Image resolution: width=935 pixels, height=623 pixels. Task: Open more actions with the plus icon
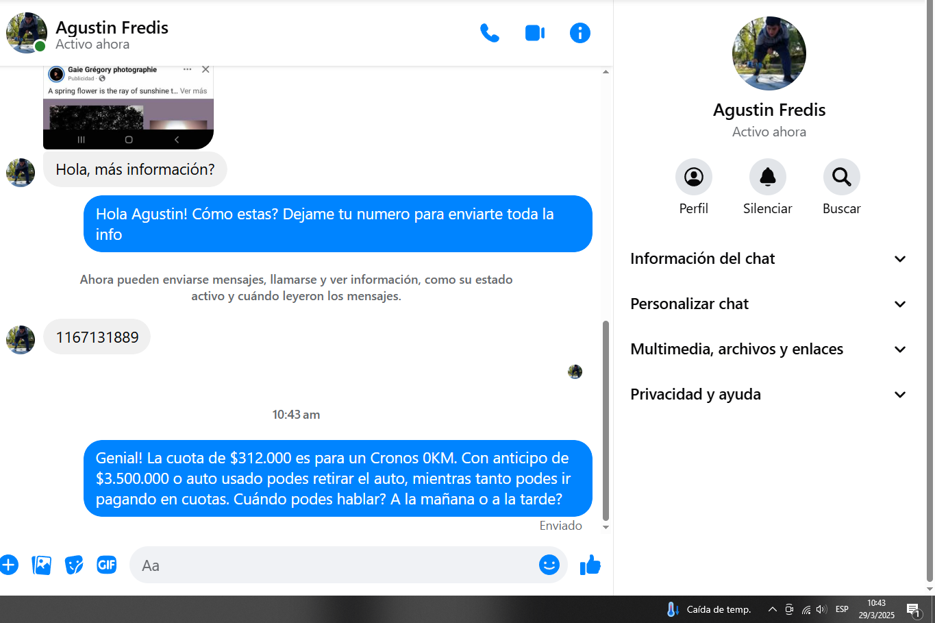9,565
